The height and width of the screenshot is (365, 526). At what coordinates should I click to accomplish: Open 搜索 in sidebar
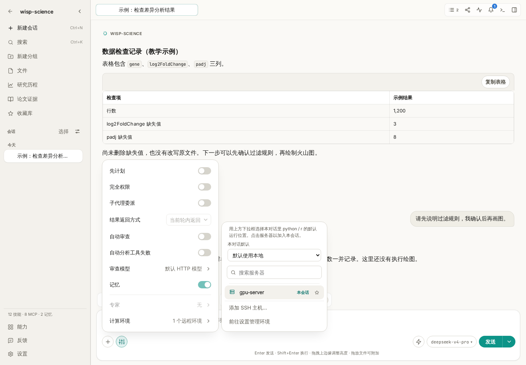click(x=45, y=42)
